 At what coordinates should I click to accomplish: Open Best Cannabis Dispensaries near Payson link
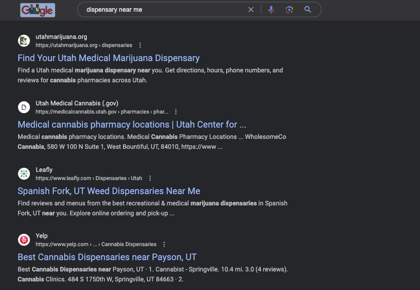(x=107, y=257)
